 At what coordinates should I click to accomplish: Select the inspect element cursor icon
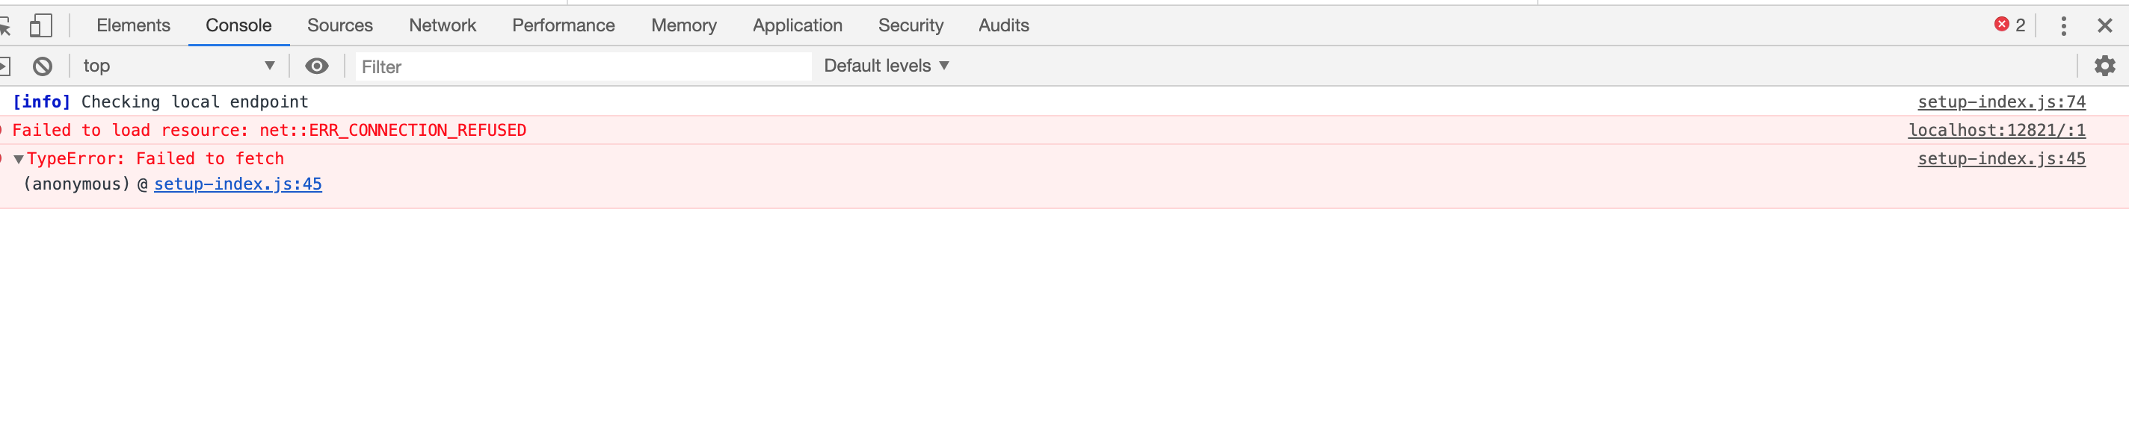(8, 25)
